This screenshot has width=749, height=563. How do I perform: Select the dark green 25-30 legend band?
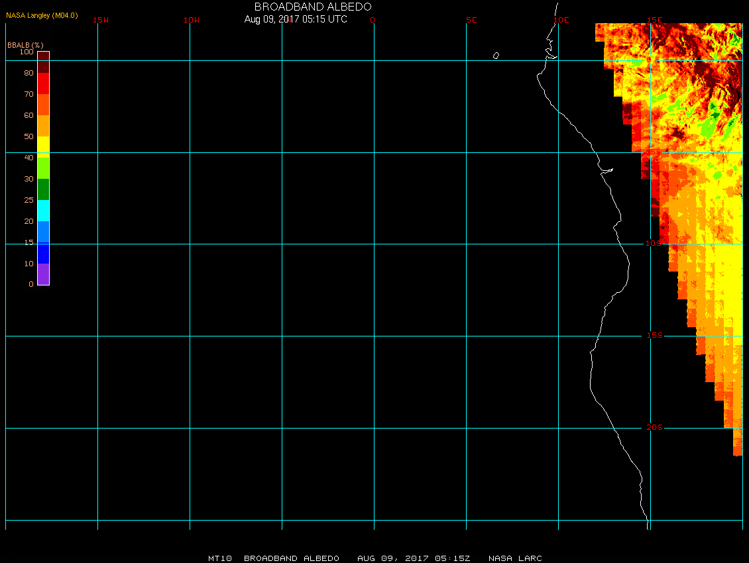point(44,189)
